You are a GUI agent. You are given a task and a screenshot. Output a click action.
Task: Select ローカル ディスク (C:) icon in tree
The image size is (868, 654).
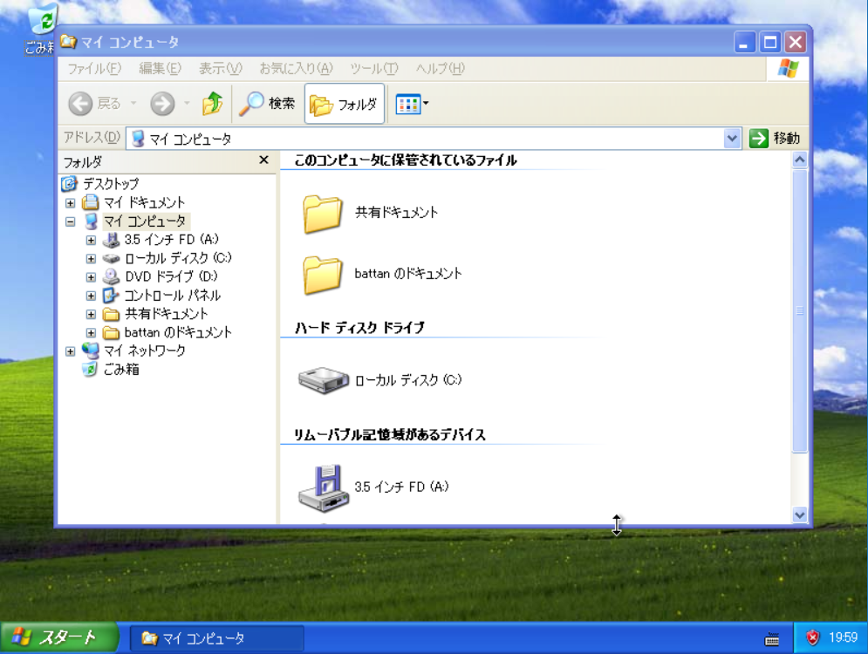(112, 258)
